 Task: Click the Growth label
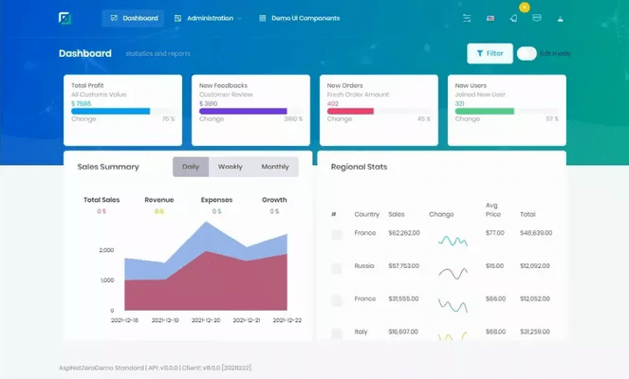tap(274, 200)
